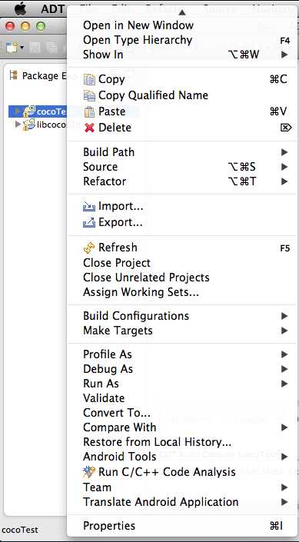Expand the Run As submenu arrow
The width and height of the screenshot is (299, 542).
pos(284,384)
